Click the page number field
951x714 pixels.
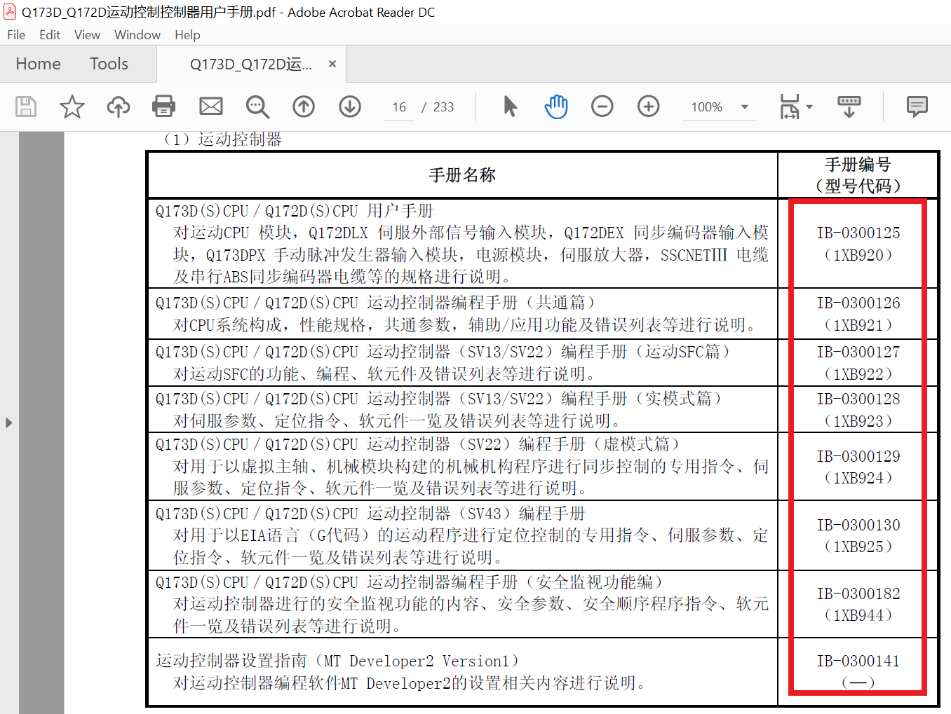[399, 107]
